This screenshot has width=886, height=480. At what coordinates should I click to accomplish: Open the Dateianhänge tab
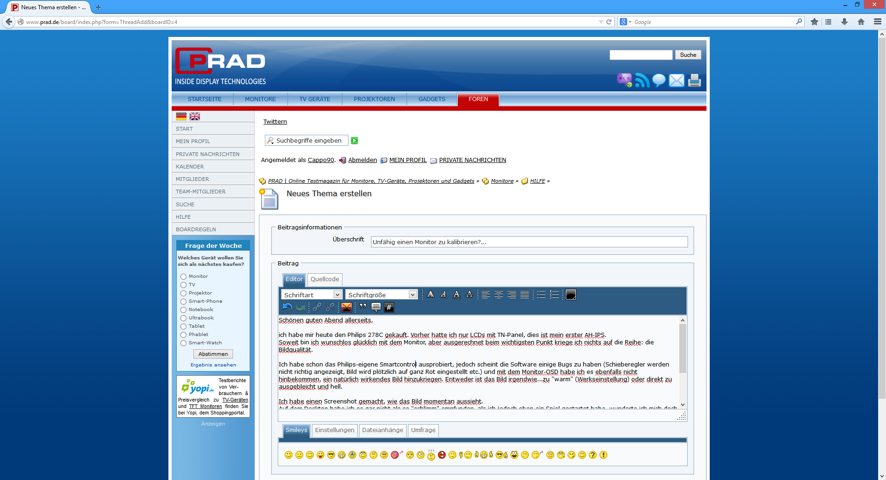[x=382, y=430]
